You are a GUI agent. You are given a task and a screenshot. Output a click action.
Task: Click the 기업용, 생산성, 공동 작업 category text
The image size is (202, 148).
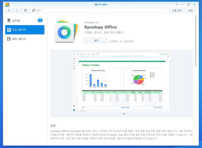click(104, 32)
